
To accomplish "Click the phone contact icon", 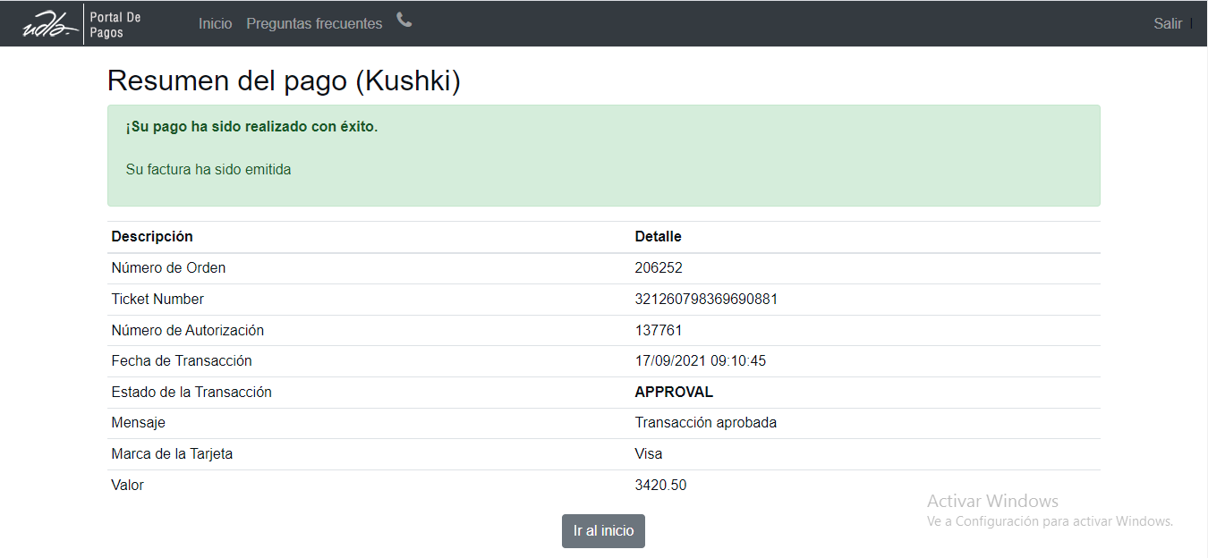I will coord(404,21).
